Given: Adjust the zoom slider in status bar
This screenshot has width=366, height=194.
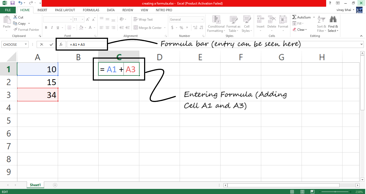Looking at the screenshot, I should pyautogui.click(x=337, y=192).
